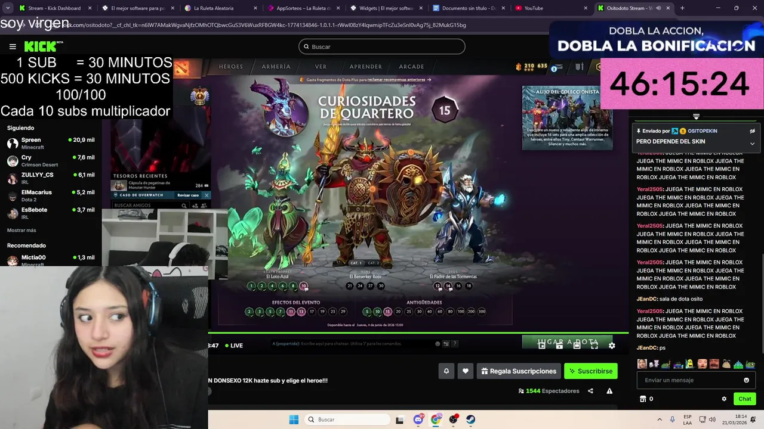
Task: Toggle follow with the heart button
Action: pyautogui.click(x=466, y=371)
